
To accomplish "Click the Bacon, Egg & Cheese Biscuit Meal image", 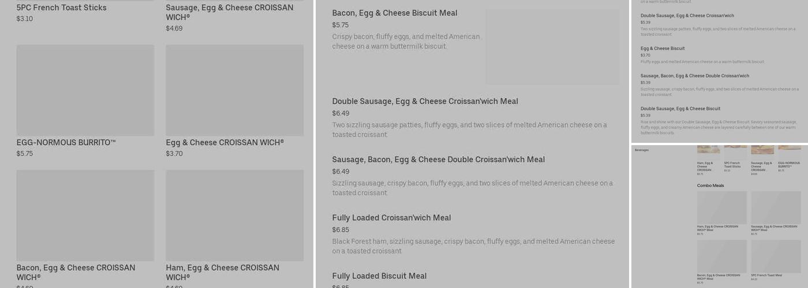I will [552, 47].
